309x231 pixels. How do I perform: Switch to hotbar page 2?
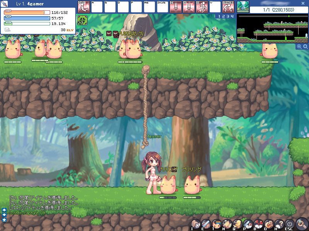click(x=223, y=17)
